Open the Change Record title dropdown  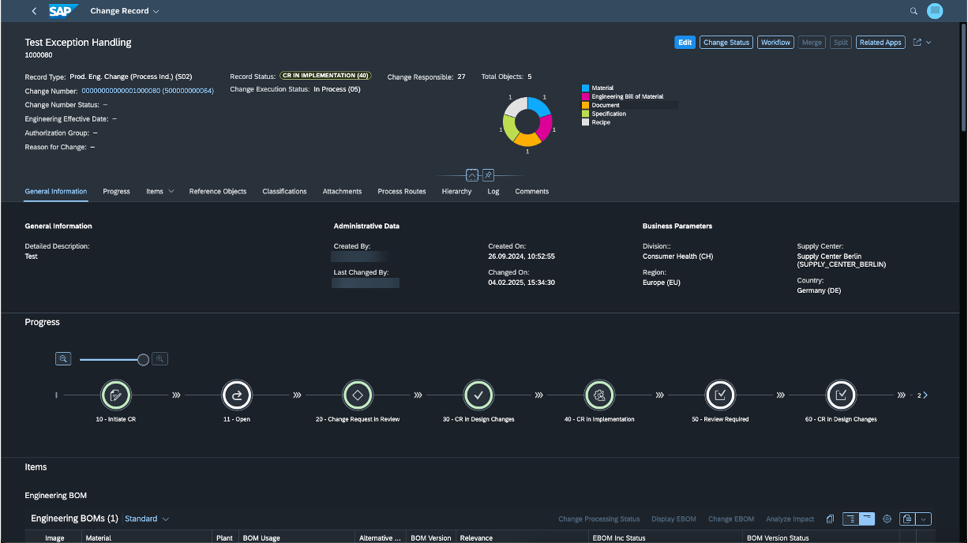click(x=156, y=12)
